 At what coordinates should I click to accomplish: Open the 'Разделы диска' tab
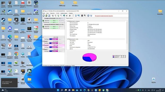click(69, 18)
